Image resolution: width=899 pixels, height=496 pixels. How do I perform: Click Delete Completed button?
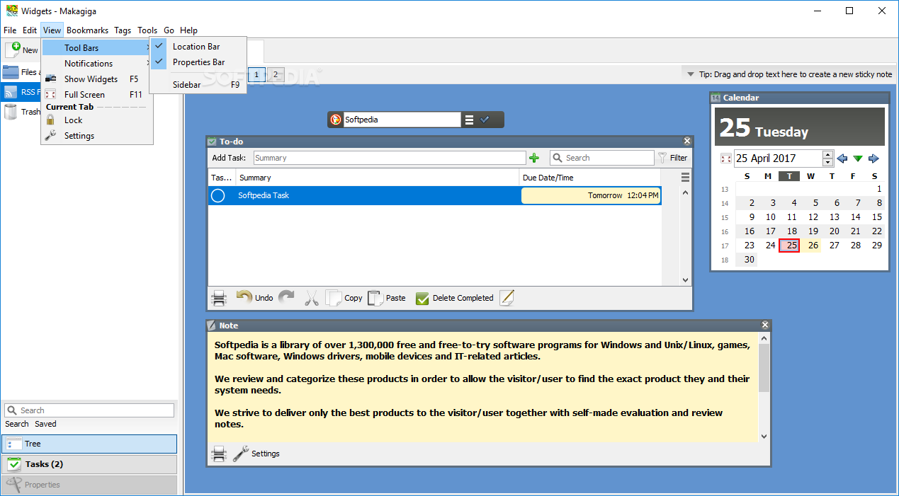[454, 298]
